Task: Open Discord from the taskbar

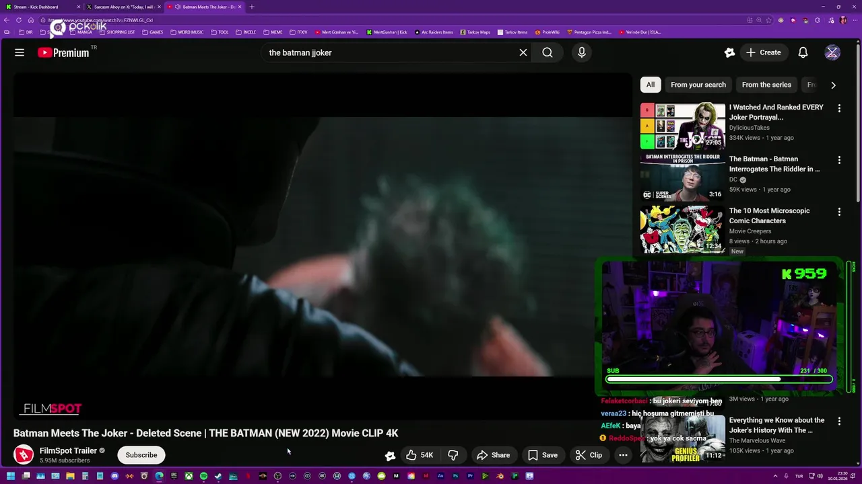Action: [x=114, y=476]
